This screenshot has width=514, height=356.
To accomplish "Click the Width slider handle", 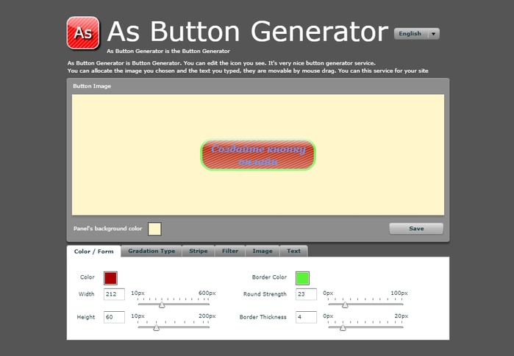I will [162, 305].
